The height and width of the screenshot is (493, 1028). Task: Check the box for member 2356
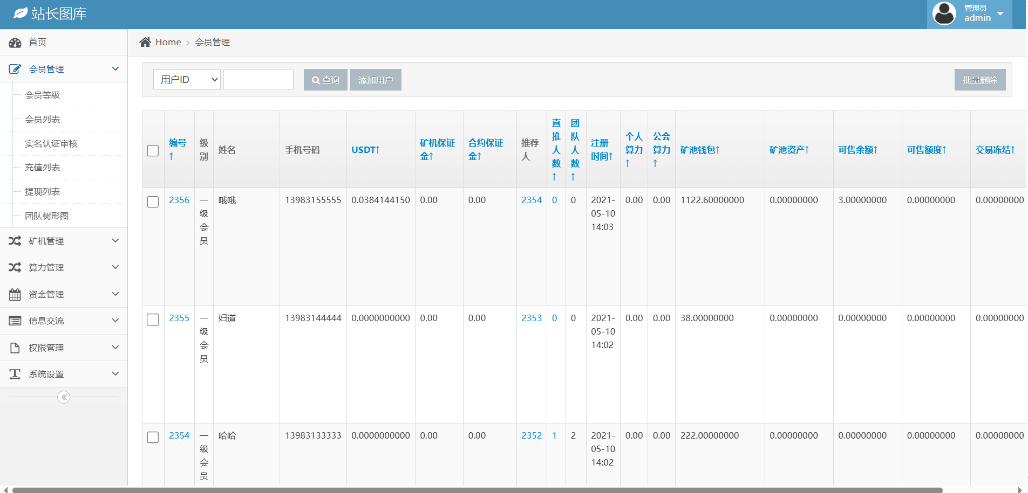coord(153,202)
